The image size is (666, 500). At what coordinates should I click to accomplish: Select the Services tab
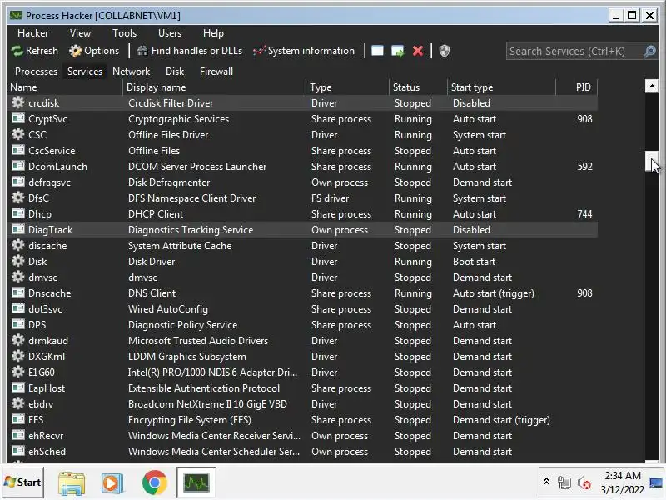(85, 72)
